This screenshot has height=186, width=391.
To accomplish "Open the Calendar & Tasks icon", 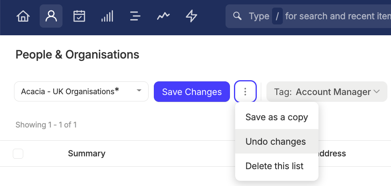I will coord(79,16).
